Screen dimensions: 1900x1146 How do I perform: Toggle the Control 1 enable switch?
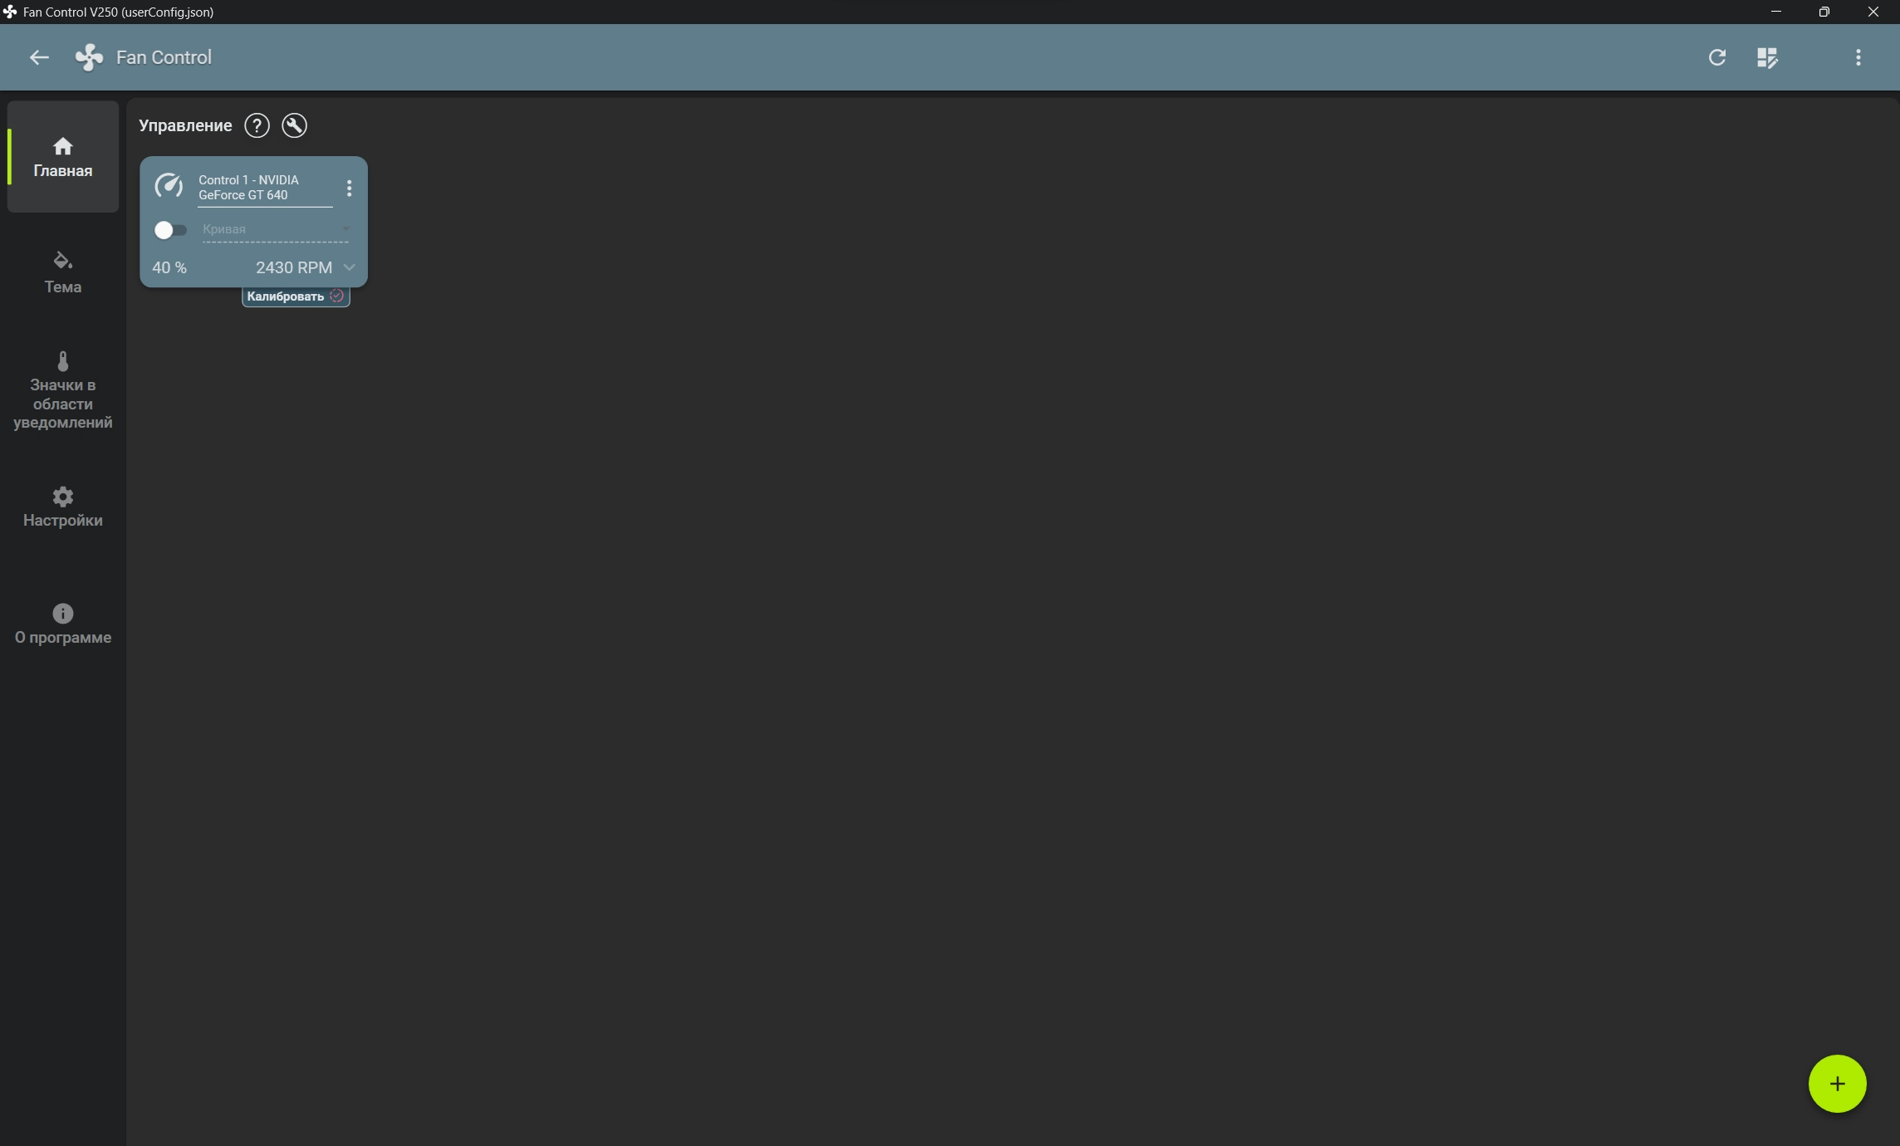coord(170,230)
